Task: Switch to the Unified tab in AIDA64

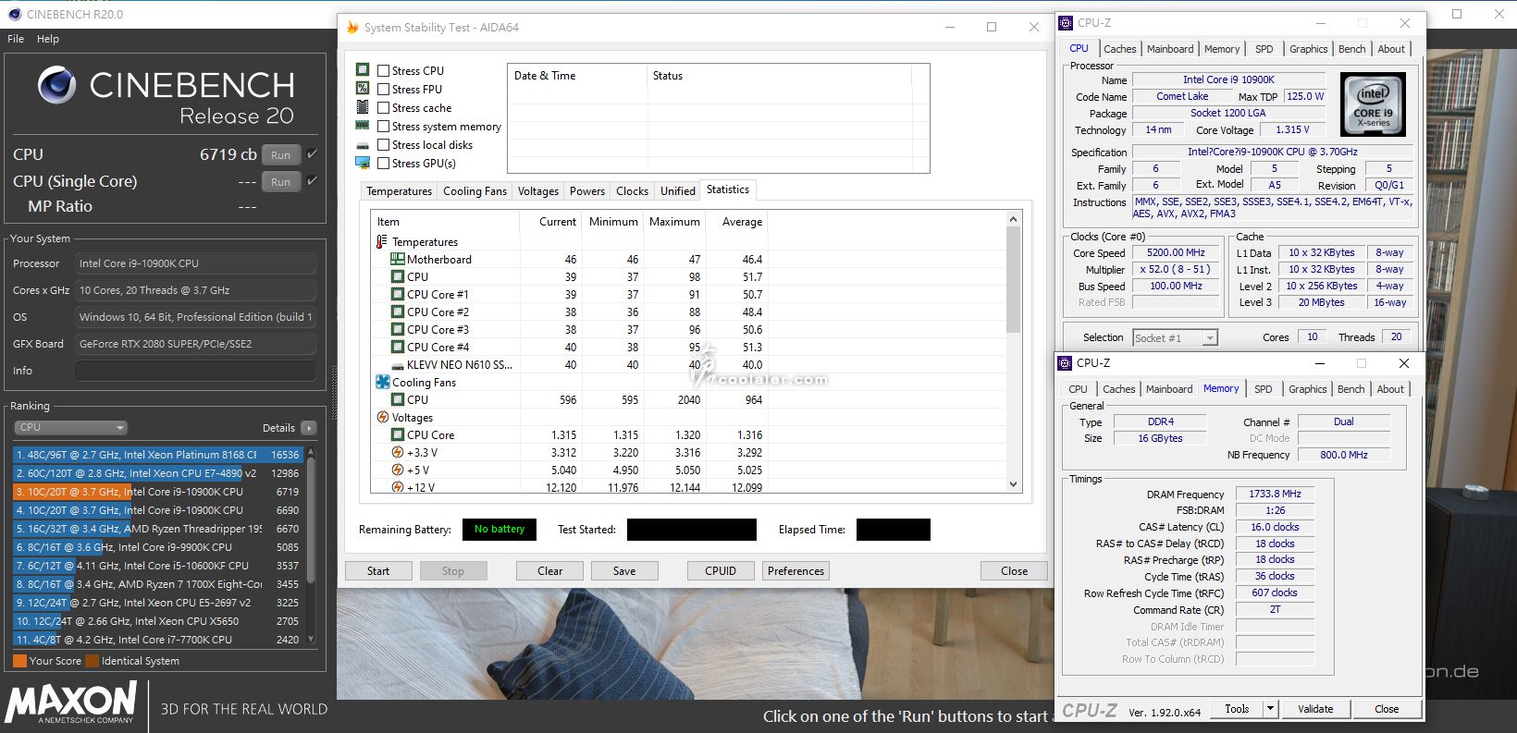Action: [x=677, y=190]
